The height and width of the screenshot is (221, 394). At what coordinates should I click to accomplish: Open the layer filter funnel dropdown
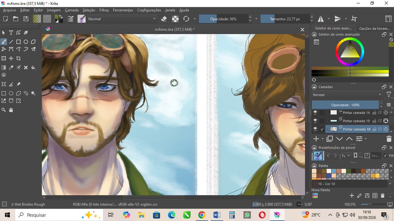point(389,95)
